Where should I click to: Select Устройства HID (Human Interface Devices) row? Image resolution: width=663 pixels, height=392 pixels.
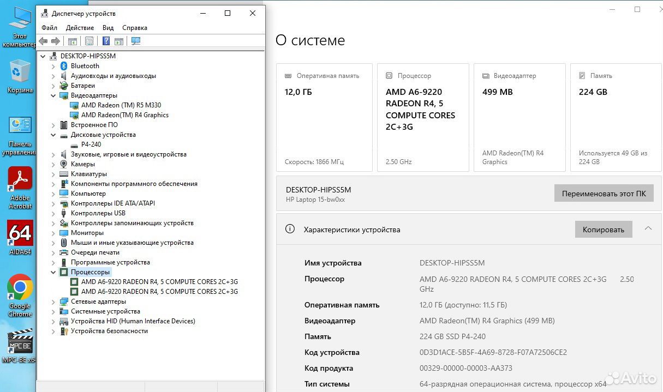[133, 321]
